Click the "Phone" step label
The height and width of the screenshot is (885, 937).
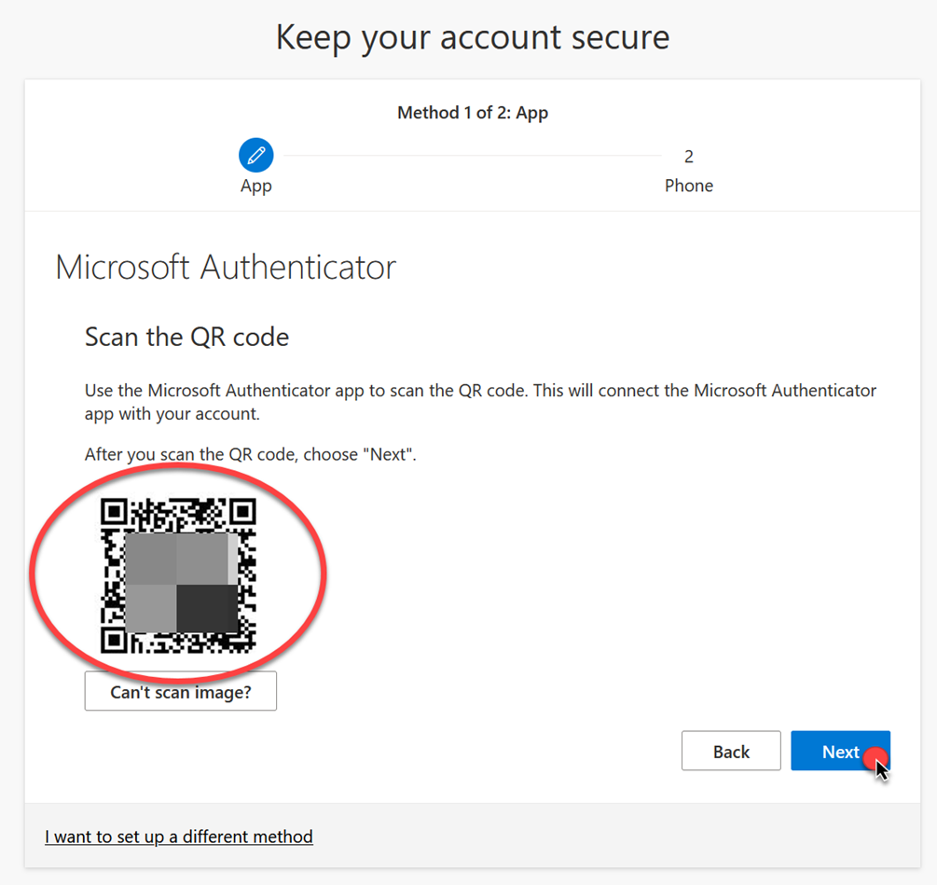click(x=688, y=186)
